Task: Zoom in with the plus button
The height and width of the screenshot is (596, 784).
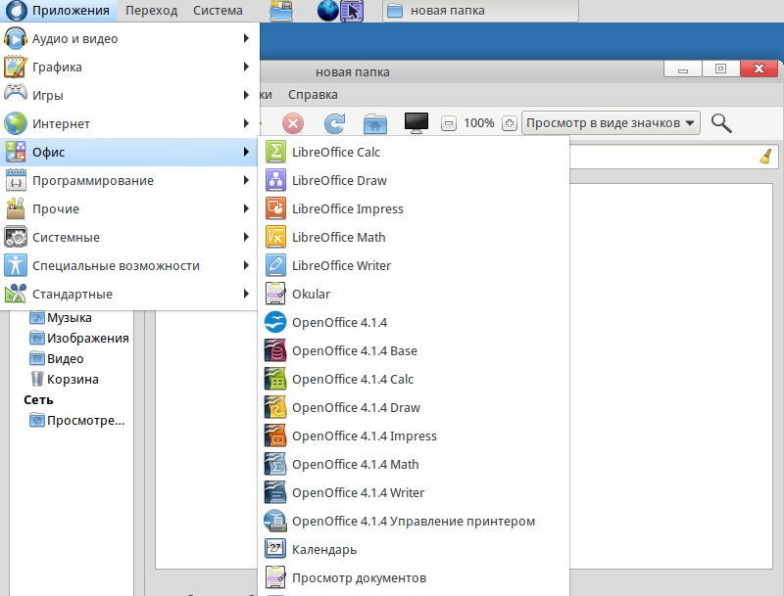Action: 509,123
